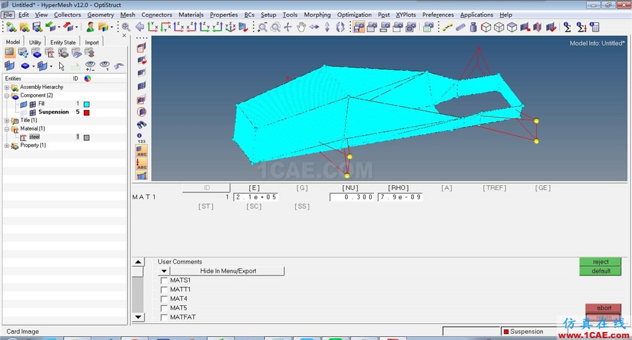Enable the MATT1 checkbox
This screenshot has width=632, height=340.
[164, 289]
